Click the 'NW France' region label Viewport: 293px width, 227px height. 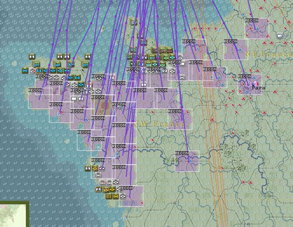tap(159, 124)
